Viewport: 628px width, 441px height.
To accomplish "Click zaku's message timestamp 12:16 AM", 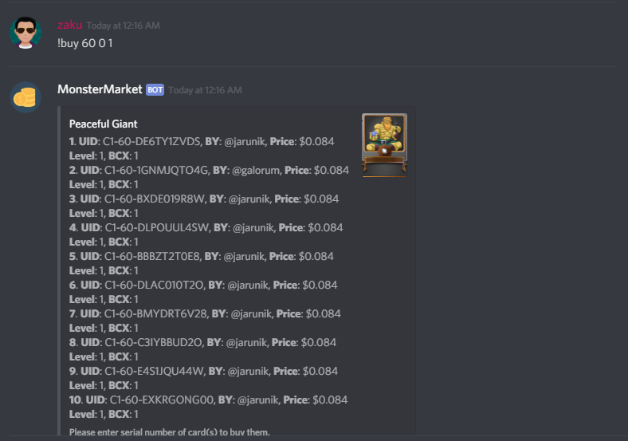I will [123, 26].
